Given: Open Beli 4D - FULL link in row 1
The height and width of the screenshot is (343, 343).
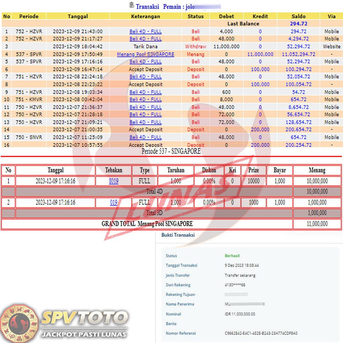Looking at the screenshot, I should pyautogui.click(x=145, y=32).
